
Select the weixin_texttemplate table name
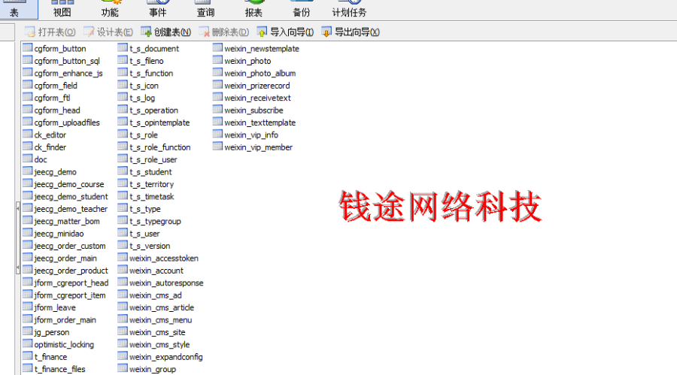[260, 123]
